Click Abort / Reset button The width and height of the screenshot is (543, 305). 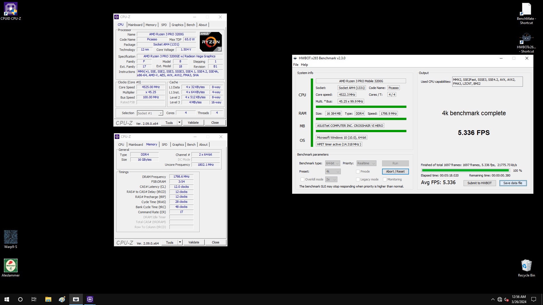[x=395, y=171]
